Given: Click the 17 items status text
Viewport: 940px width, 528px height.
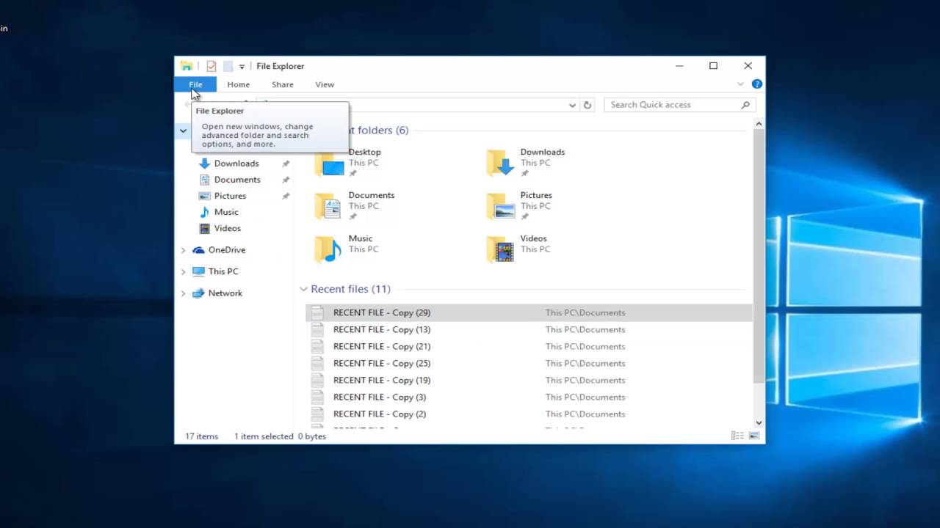Looking at the screenshot, I should (201, 436).
